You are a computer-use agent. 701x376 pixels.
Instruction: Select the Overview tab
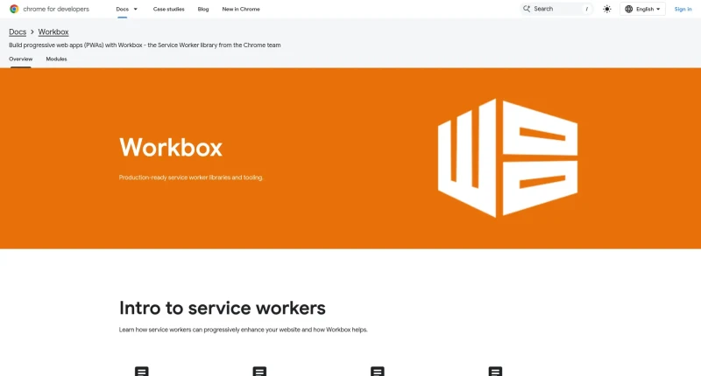[20, 59]
